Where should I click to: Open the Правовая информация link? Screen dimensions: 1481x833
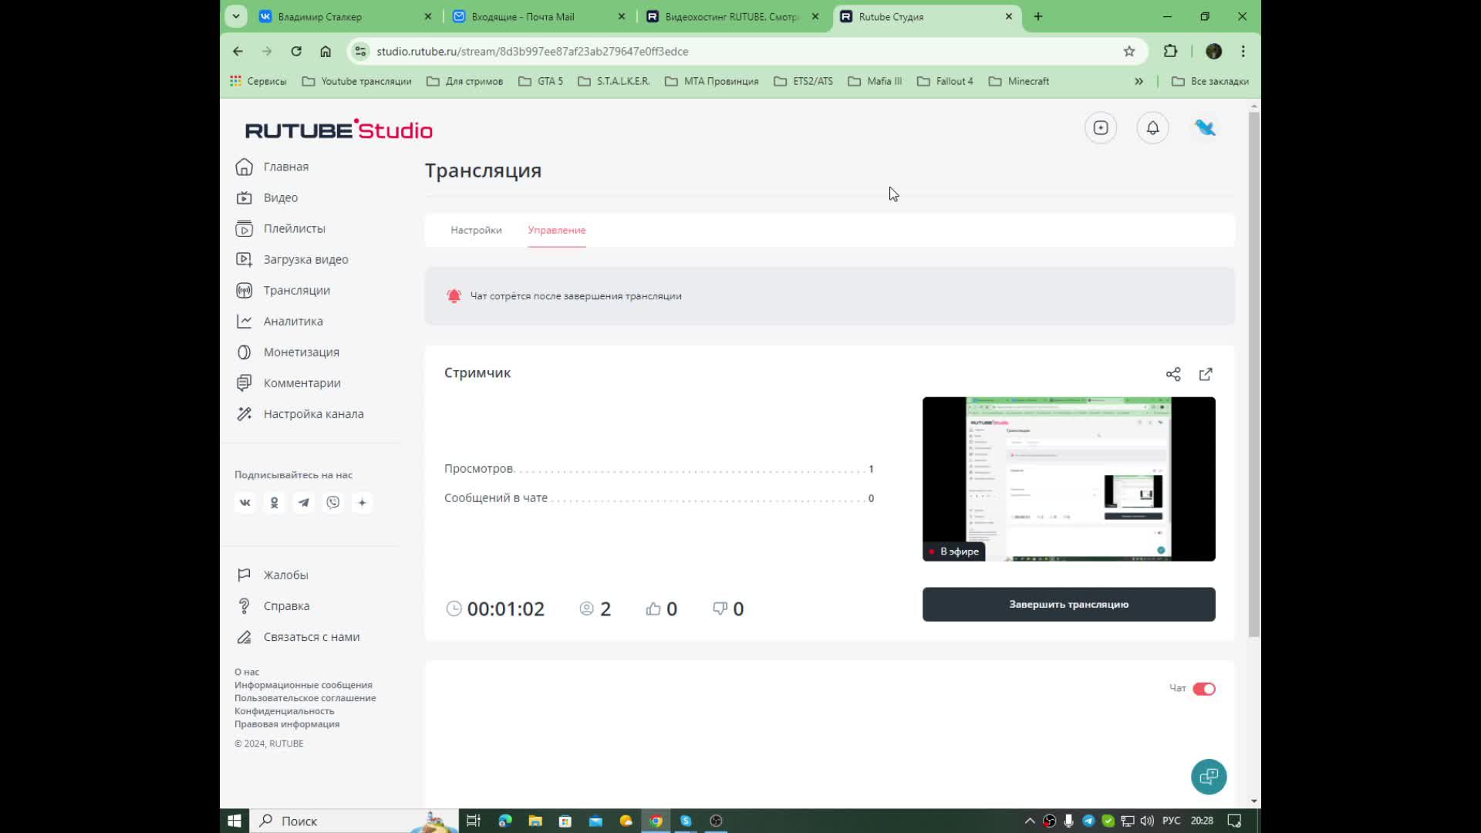point(287,724)
